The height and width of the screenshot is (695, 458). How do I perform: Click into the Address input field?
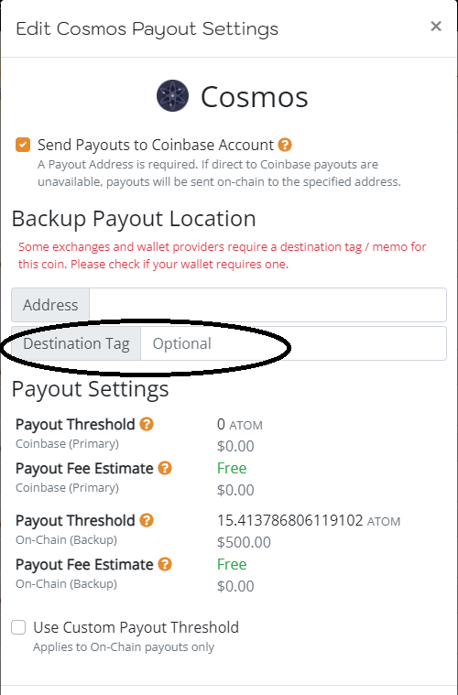point(267,305)
